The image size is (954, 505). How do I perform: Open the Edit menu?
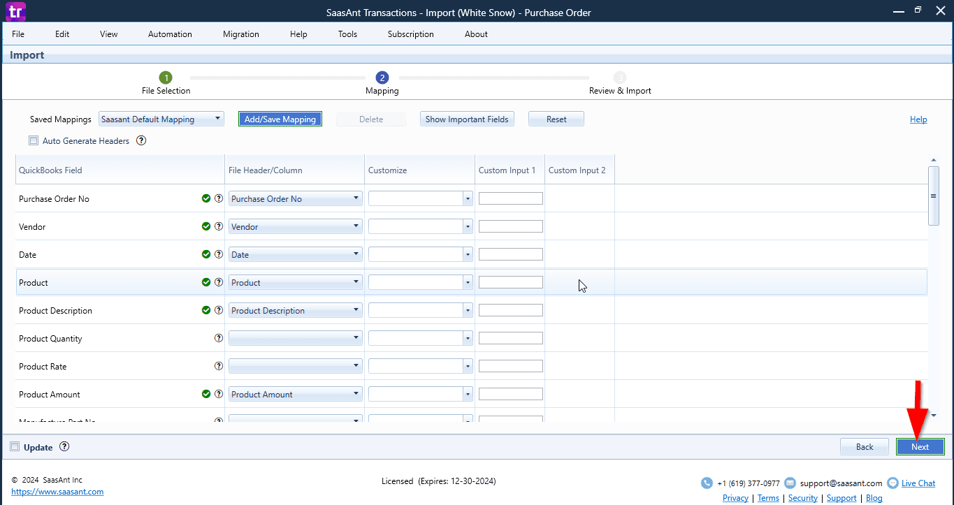62,34
